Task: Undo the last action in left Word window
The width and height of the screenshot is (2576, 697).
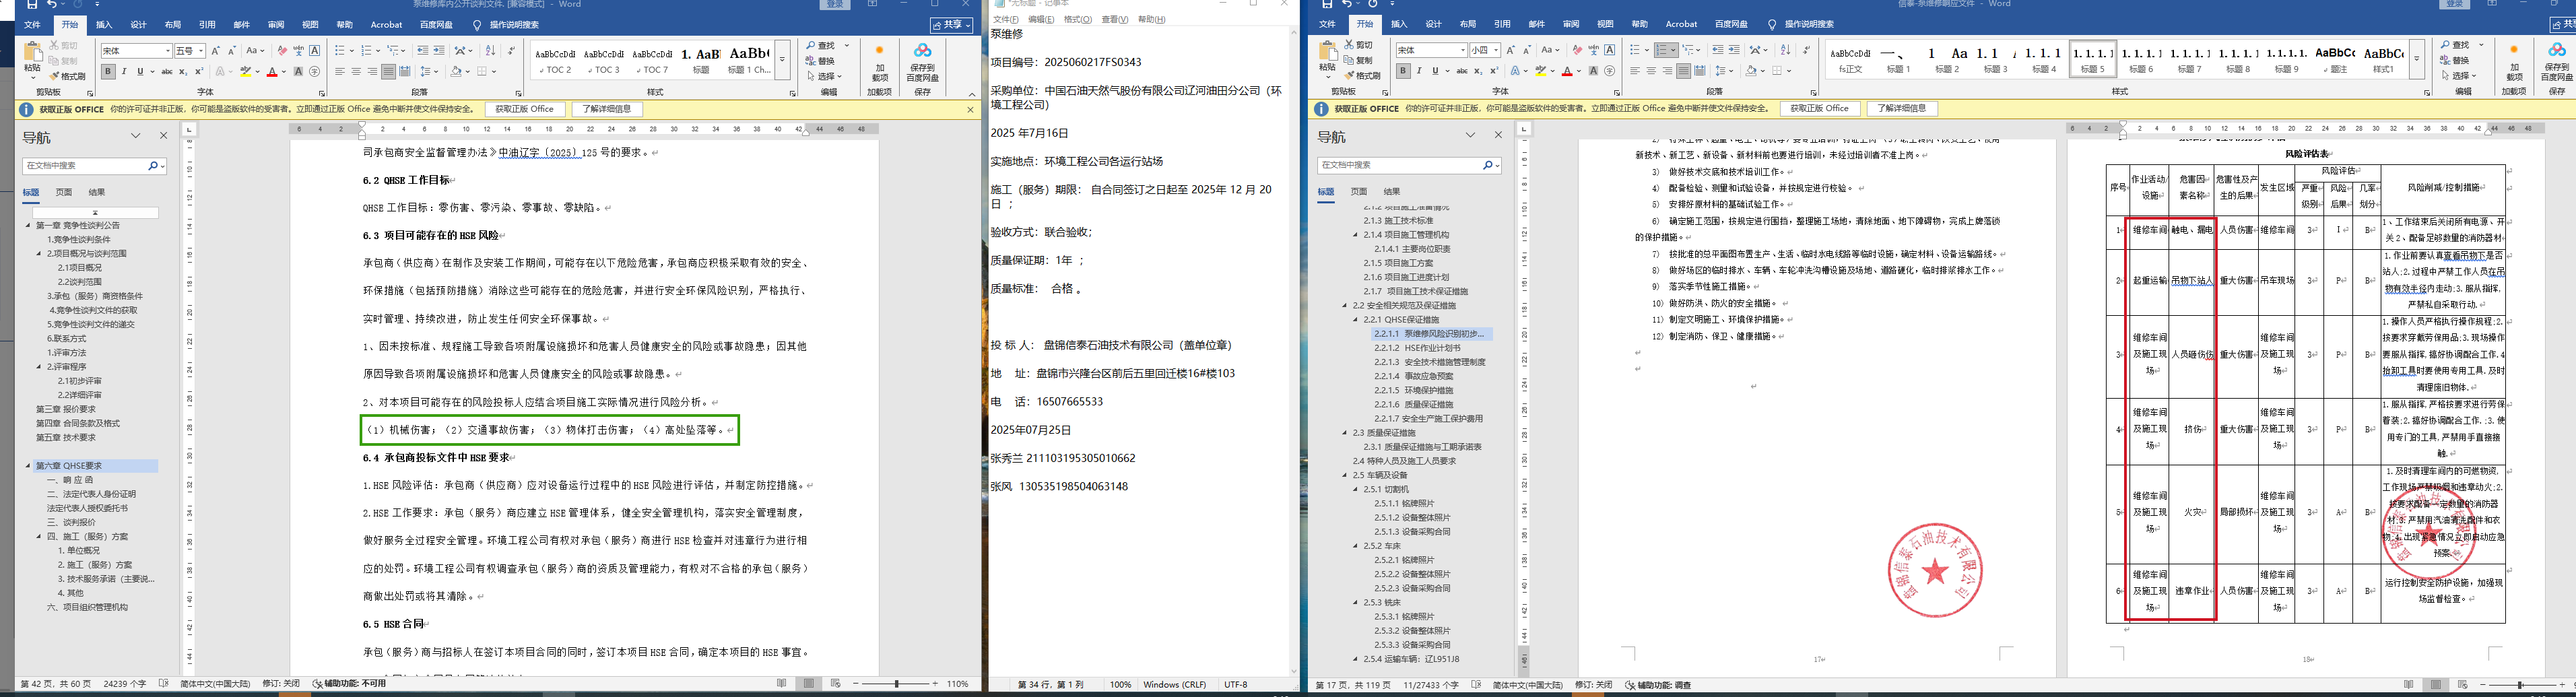Action: [52, 5]
